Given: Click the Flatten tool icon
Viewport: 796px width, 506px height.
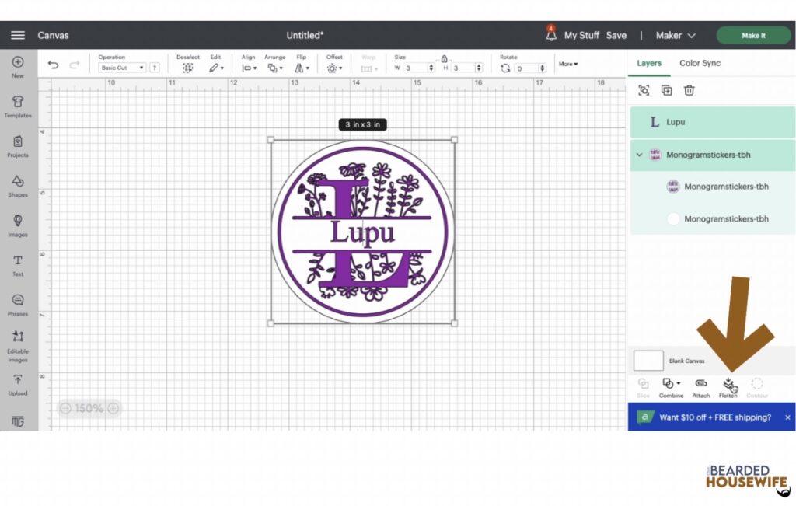Looking at the screenshot, I should click(728, 384).
